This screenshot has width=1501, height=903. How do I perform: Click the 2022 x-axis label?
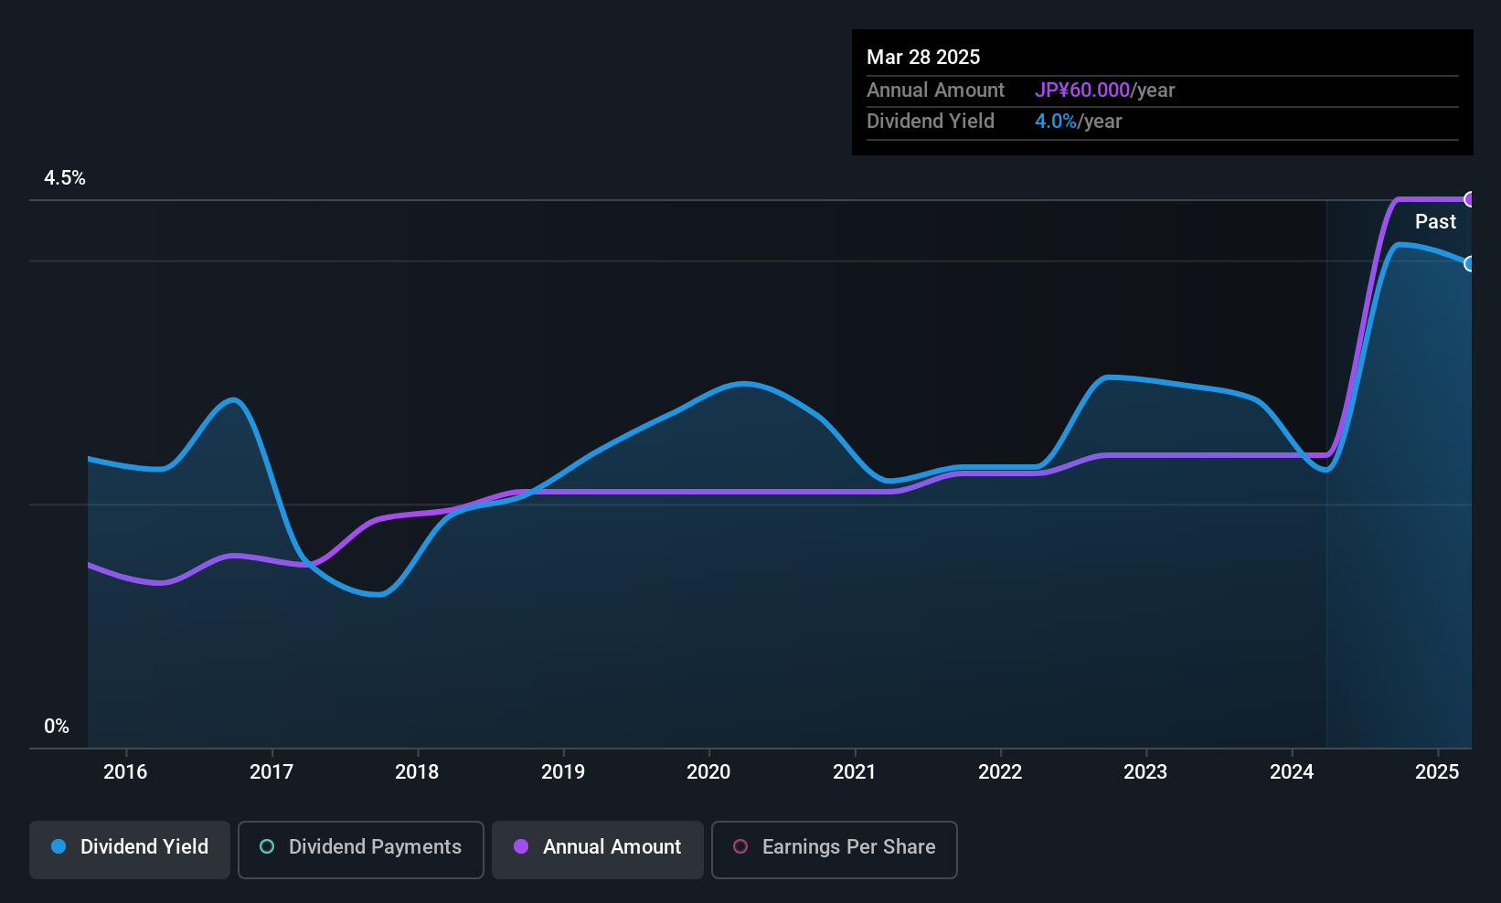pos(1000,771)
